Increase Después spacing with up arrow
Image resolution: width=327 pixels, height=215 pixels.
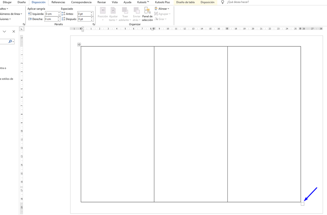point(92,18)
